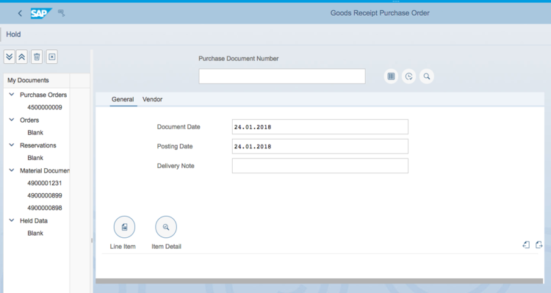
Task: Click the Document Date field
Action: click(x=320, y=127)
